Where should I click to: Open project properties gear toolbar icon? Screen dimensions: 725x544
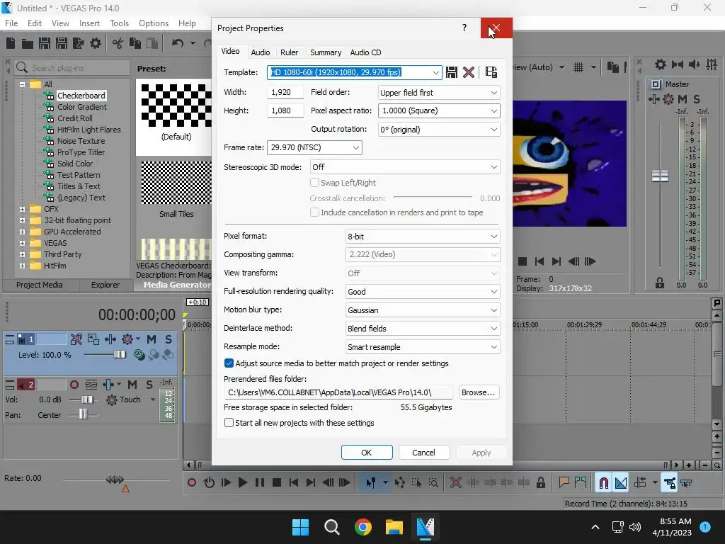pos(96,43)
